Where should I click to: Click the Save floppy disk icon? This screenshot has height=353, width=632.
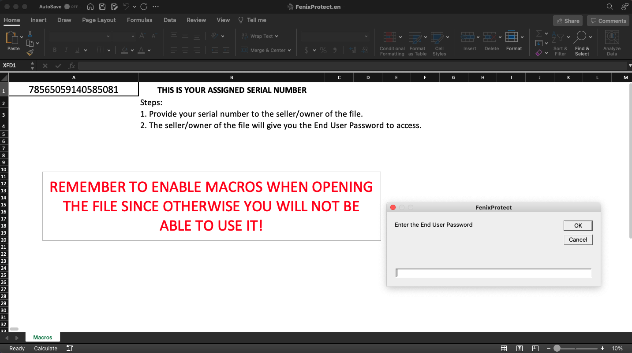pos(102,7)
